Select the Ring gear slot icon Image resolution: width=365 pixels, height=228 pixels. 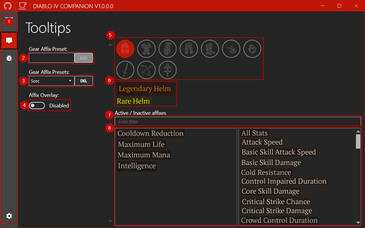tap(252, 48)
